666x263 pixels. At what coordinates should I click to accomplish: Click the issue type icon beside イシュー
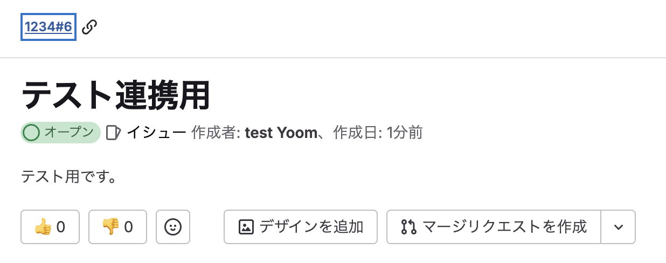[113, 133]
